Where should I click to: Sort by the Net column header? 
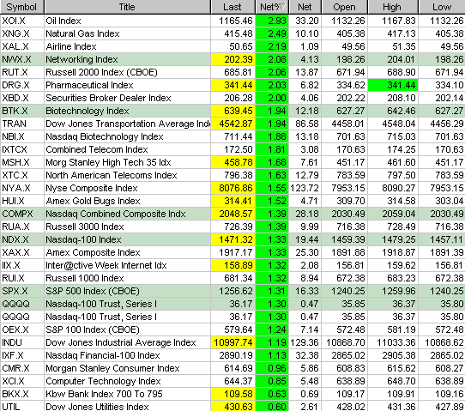(x=305, y=7)
